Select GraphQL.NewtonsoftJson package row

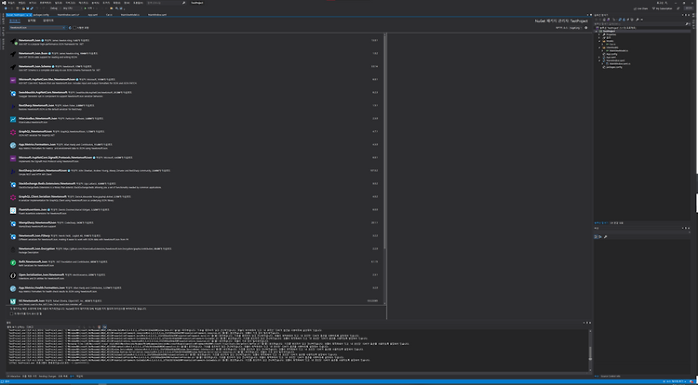195,133
